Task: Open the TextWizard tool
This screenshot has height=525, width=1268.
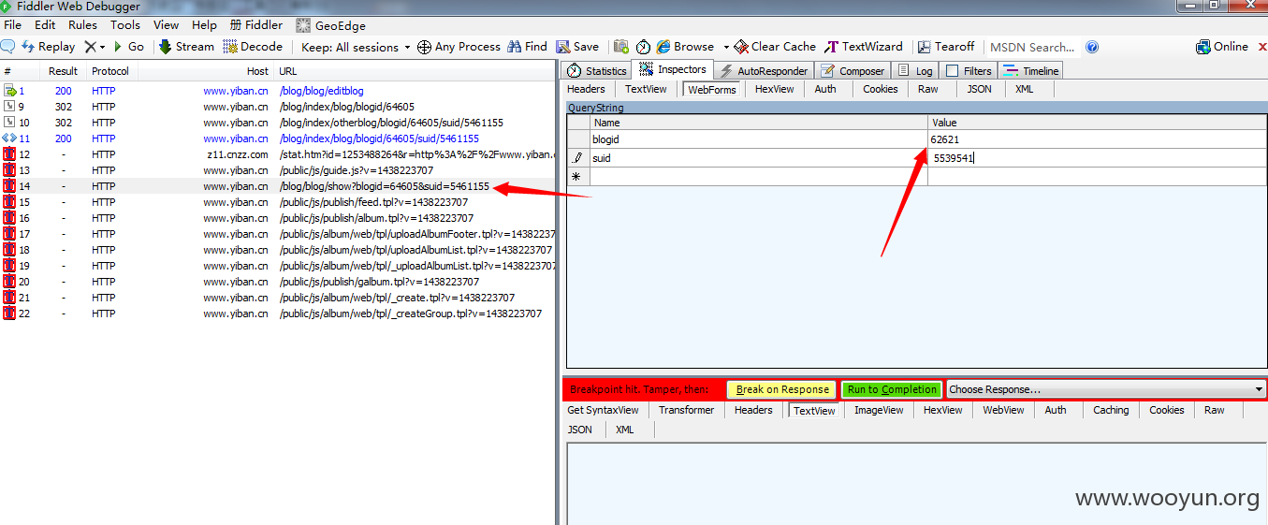Action: click(864, 47)
